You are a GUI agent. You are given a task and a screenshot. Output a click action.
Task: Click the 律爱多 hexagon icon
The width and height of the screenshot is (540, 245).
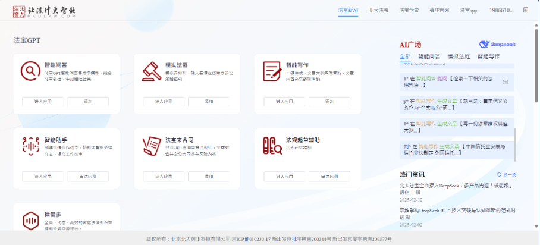coord(31,221)
